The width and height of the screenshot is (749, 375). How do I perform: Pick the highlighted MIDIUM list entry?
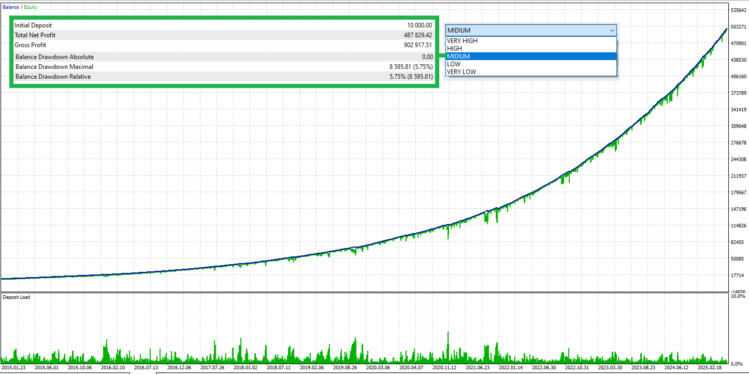coord(531,56)
